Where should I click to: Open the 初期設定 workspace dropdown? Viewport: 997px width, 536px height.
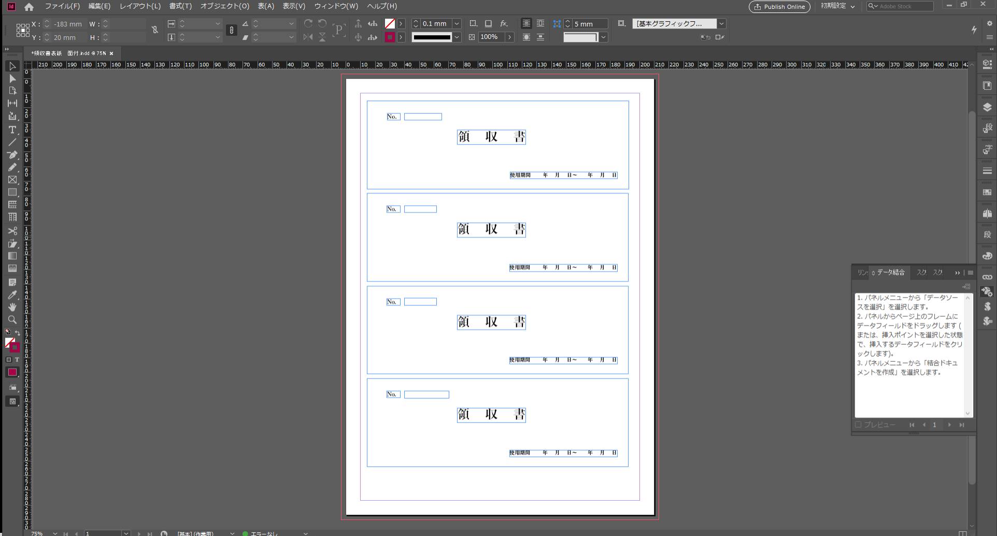[837, 6]
